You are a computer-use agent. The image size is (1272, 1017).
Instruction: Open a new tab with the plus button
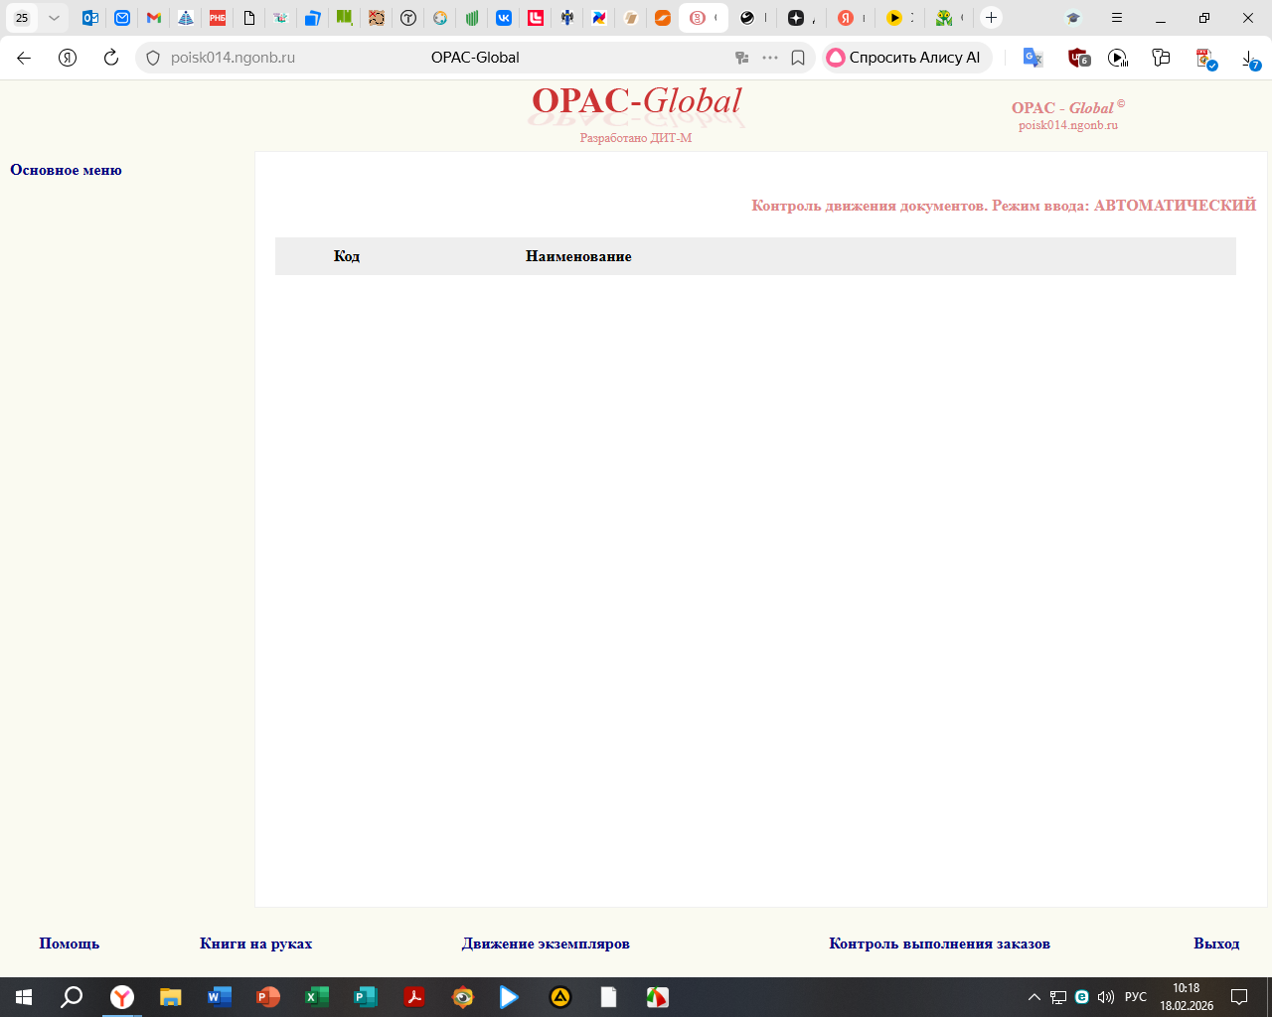tap(991, 18)
